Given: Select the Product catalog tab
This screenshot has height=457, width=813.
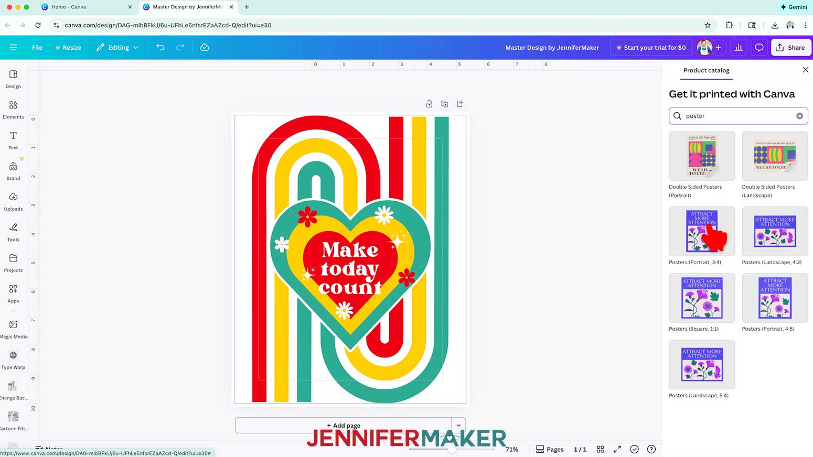Looking at the screenshot, I should (x=706, y=70).
